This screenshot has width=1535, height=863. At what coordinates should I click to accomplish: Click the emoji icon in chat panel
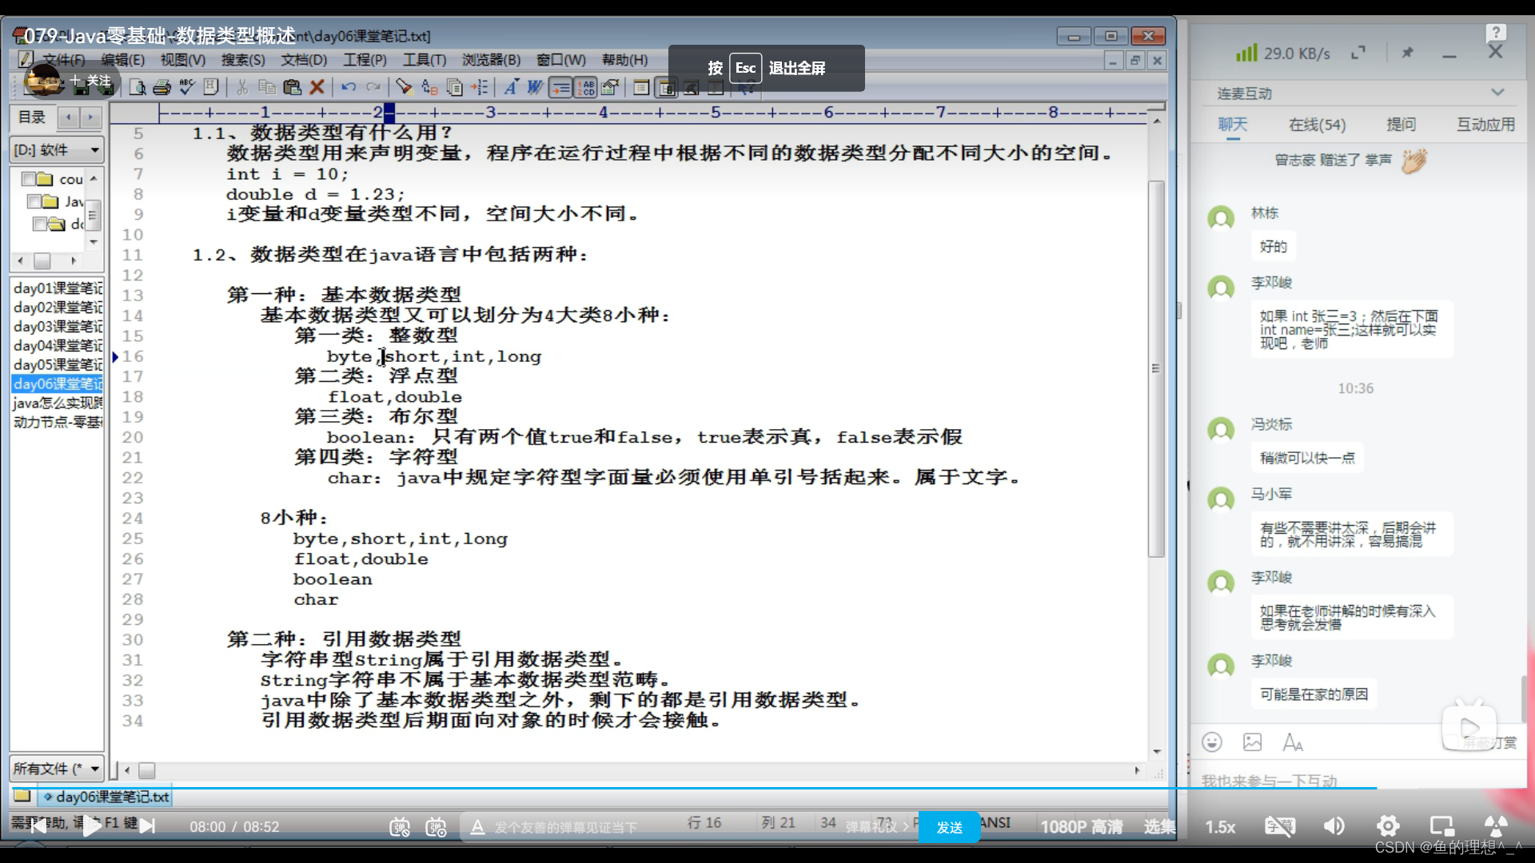pyautogui.click(x=1212, y=742)
